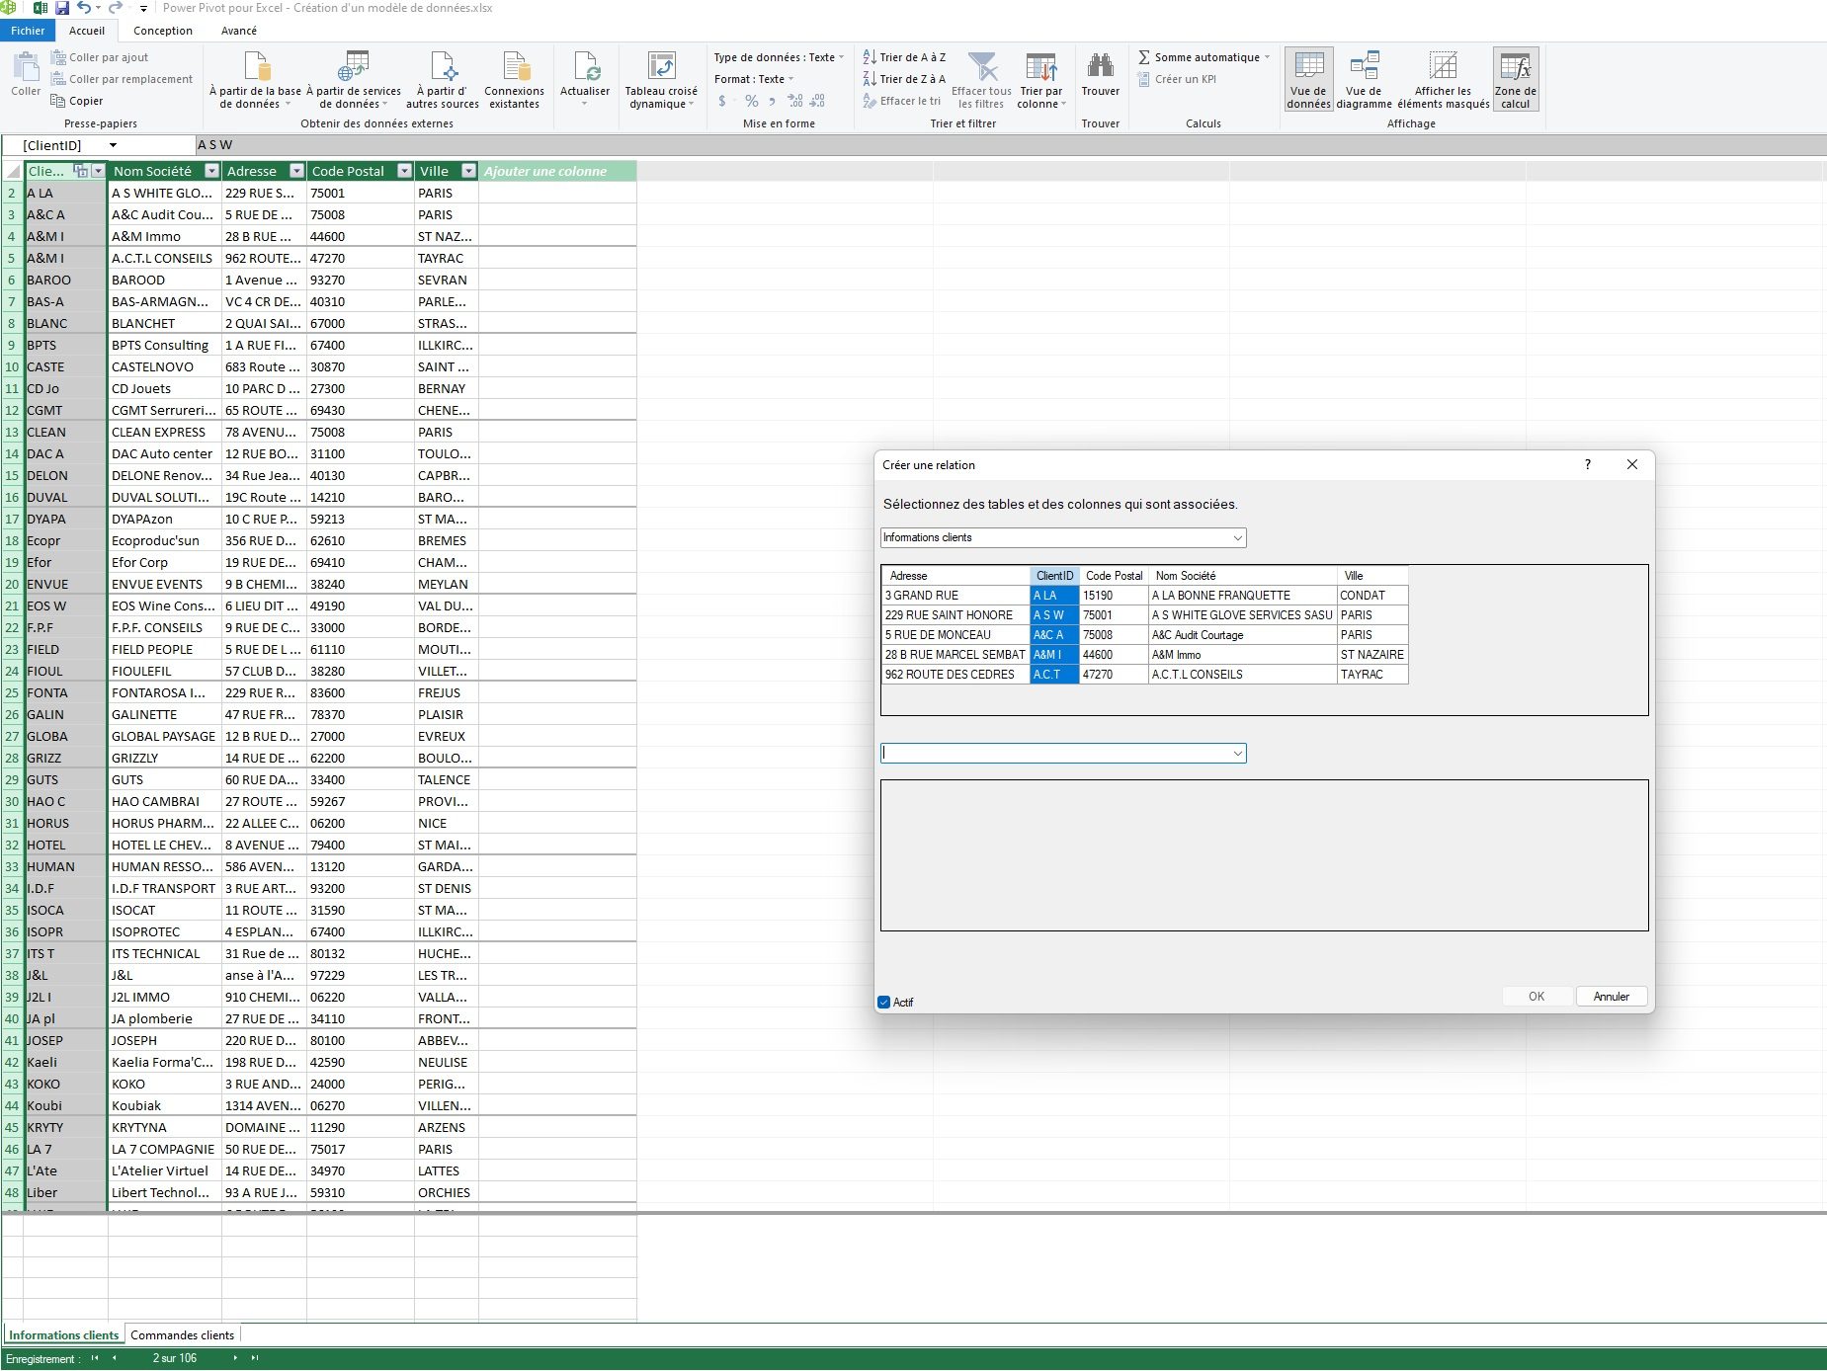
Task: Click Créer un KPI
Action: coord(1177,79)
